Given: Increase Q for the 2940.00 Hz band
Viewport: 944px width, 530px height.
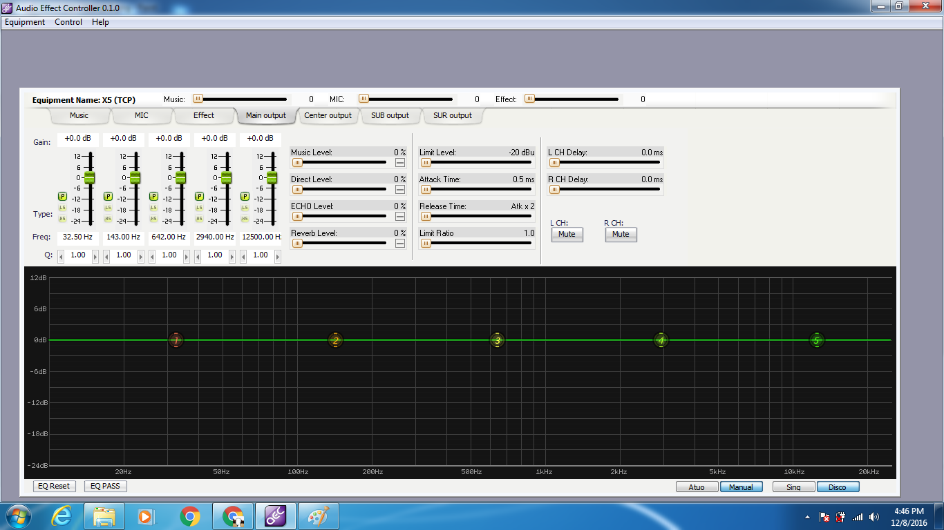Looking at the screenshot, I should coord(232,256).
